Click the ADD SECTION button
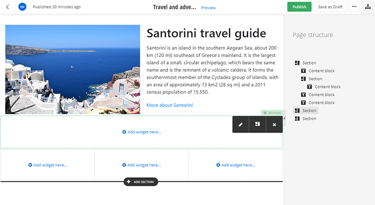The width and height of the screenshot is (375, 205). tap(141, 182)
